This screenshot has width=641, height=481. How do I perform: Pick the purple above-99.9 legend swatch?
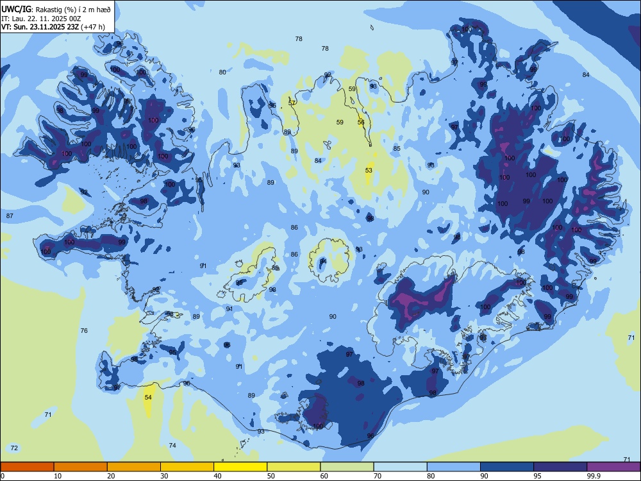tap(613, 467)
